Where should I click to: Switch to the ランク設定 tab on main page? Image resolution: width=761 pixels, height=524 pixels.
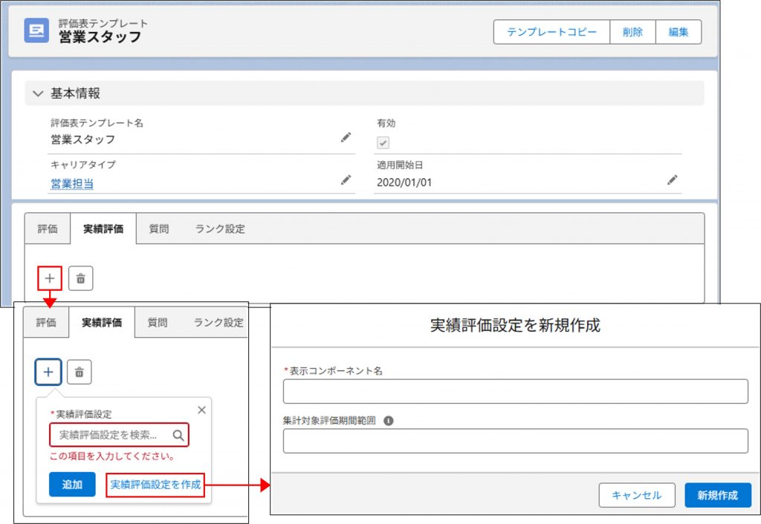[x=220, y=229]
